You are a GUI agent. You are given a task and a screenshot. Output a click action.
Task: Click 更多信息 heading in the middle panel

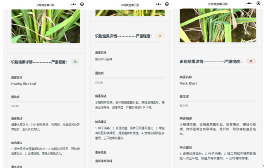tap(101, 152)
